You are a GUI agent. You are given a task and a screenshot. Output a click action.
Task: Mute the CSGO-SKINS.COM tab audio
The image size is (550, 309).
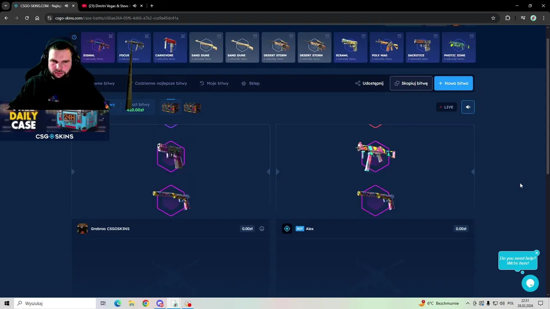point(66,6)
